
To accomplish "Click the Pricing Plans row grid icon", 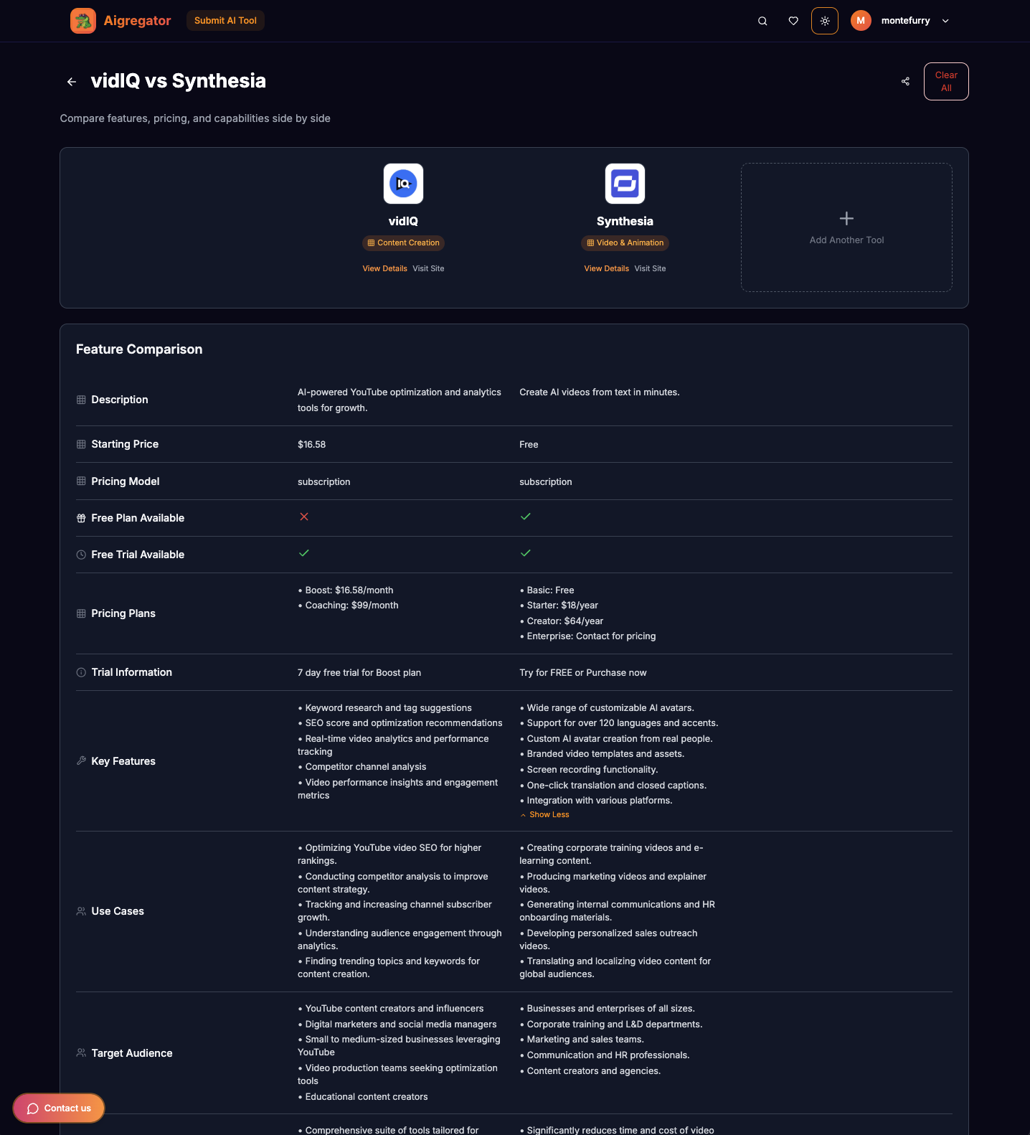I will click(x=81, y=613).
